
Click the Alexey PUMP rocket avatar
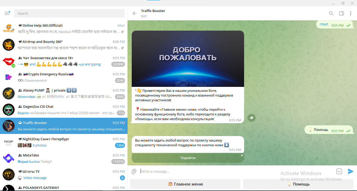tap(9, 93)
